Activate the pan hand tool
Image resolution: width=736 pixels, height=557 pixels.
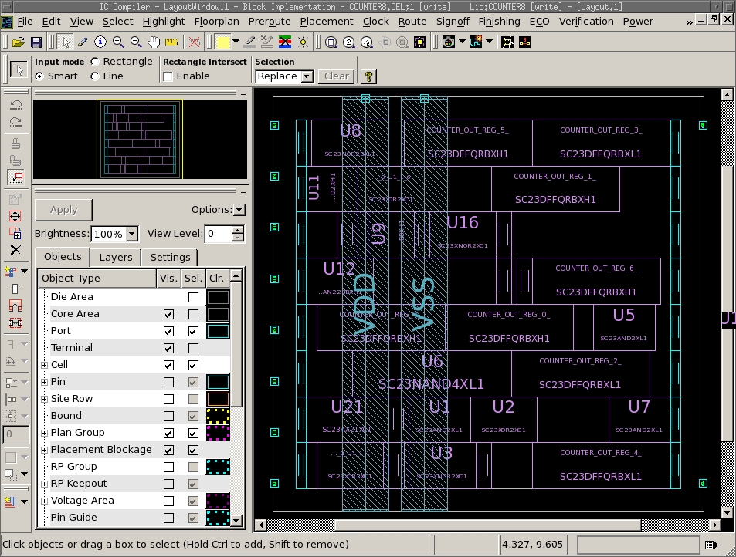pyautogui.click(x=154, y=42)
